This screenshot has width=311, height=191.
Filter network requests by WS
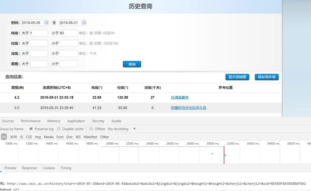click(x=78, y=137)
